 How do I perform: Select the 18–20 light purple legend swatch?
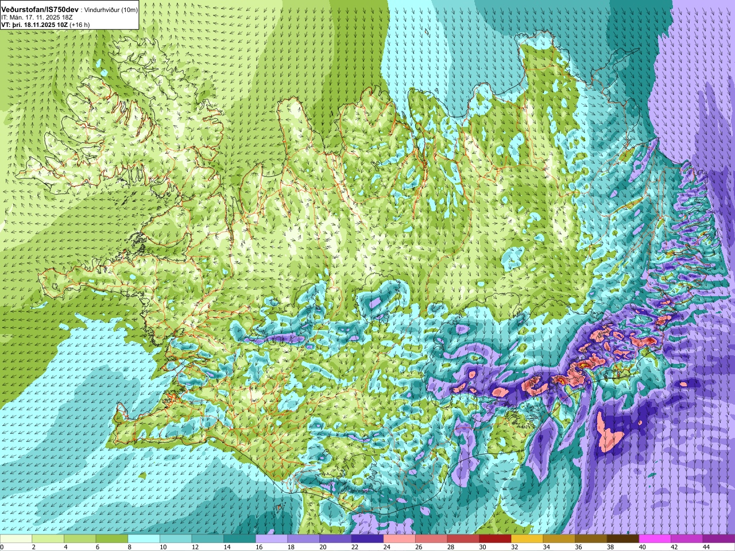(304, 538)
